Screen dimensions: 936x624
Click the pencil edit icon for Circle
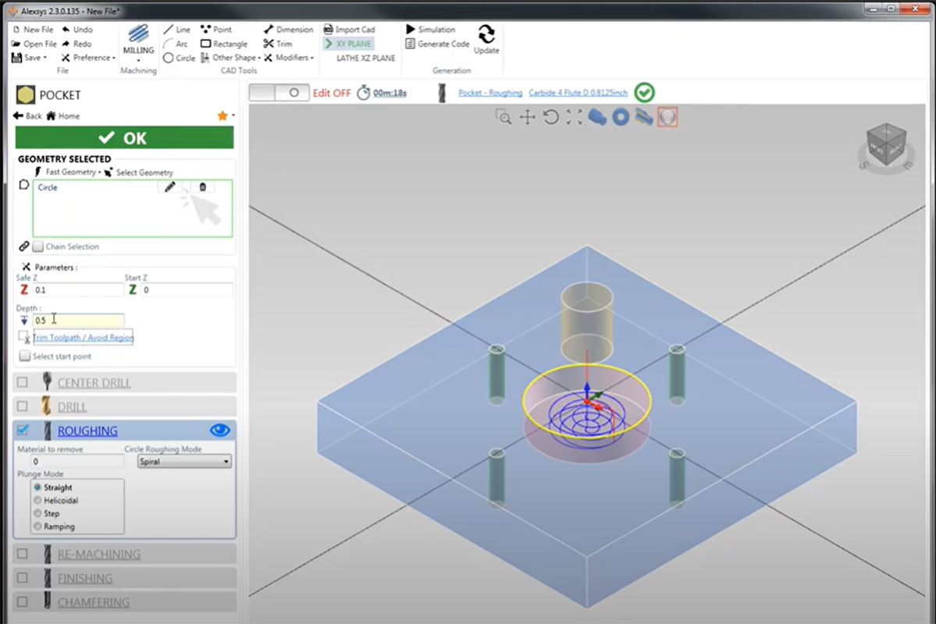(170, 187)
